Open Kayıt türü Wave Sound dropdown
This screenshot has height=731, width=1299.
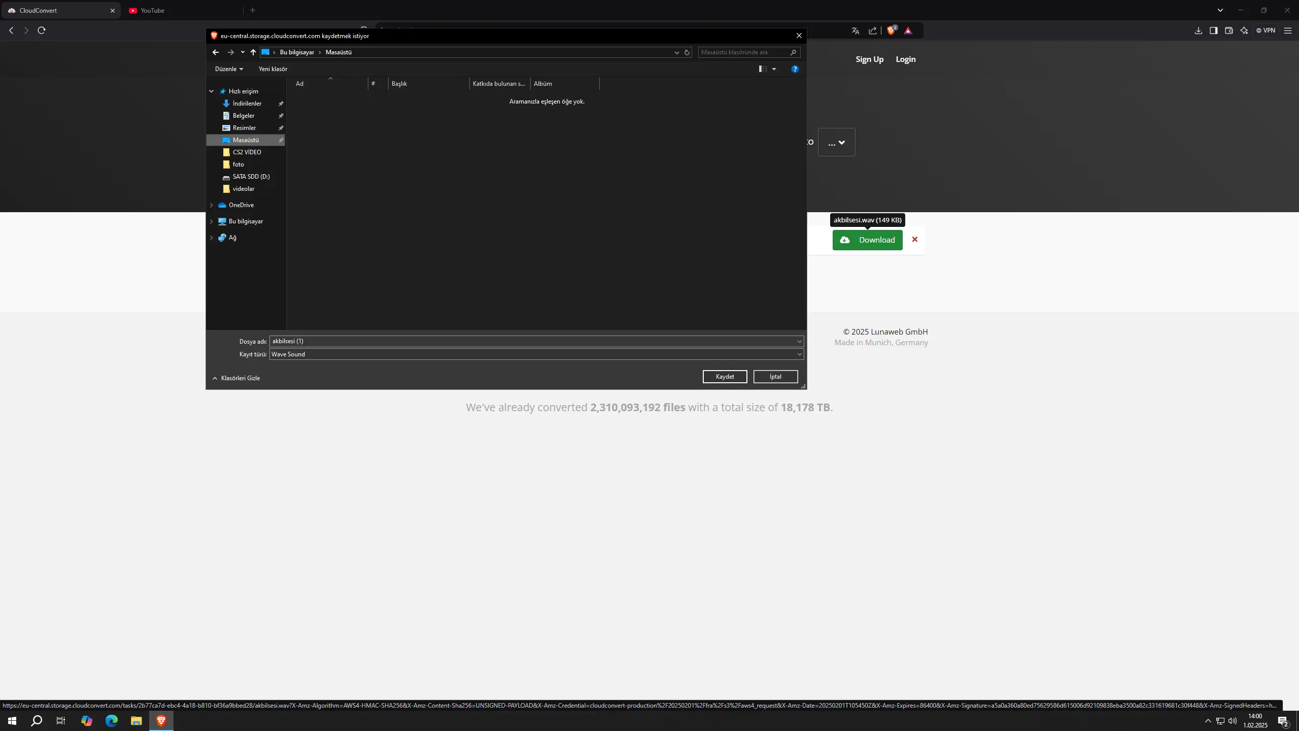click(536, 354)
